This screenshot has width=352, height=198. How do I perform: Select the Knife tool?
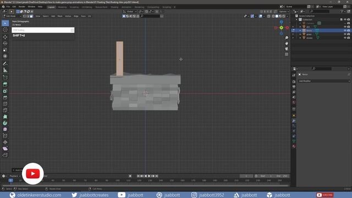click(x=5, y=110)
